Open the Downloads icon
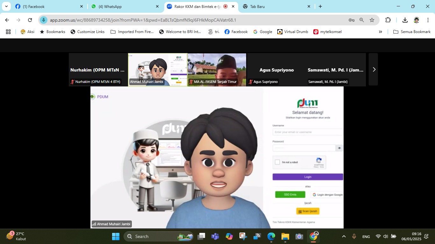This screenshot has height=244, width=435. click(405, 20)
